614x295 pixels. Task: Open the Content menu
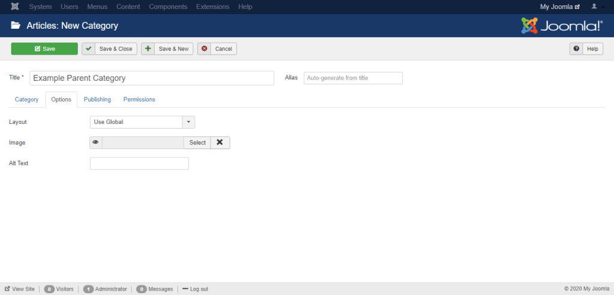click(128, 7)
